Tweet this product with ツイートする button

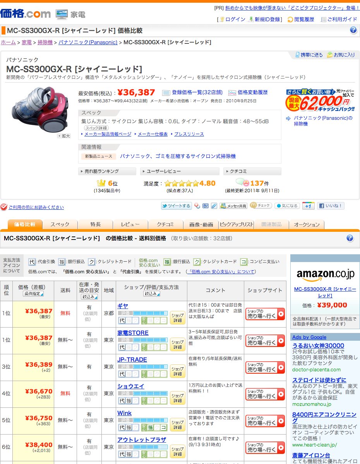pyautogui.click(x=176, y=206)
